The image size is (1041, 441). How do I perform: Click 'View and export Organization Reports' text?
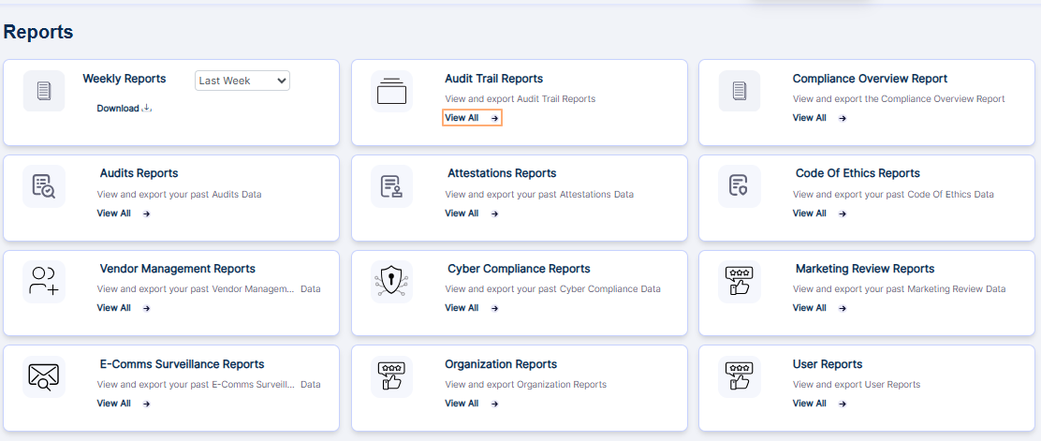coord(526,385)
